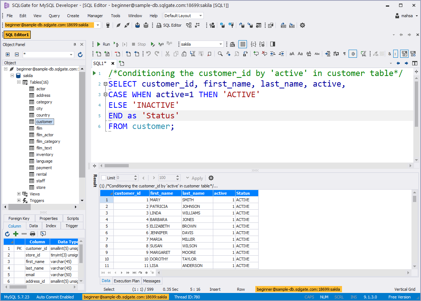This screenshot has height=301, width=421.
Task: Click the collapse all minus icon in Object Panel
Action: point(17,54)
